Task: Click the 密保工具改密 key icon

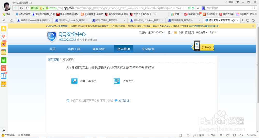Action: 75,81
